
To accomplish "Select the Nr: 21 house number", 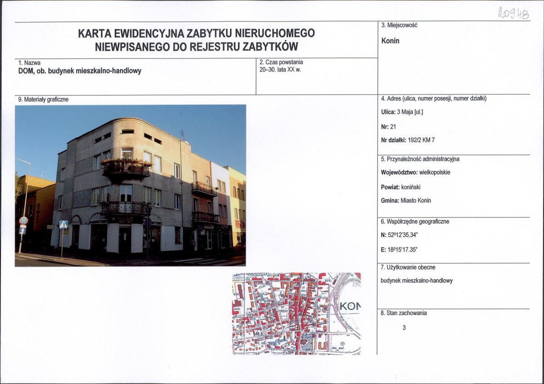I will 388,127.
